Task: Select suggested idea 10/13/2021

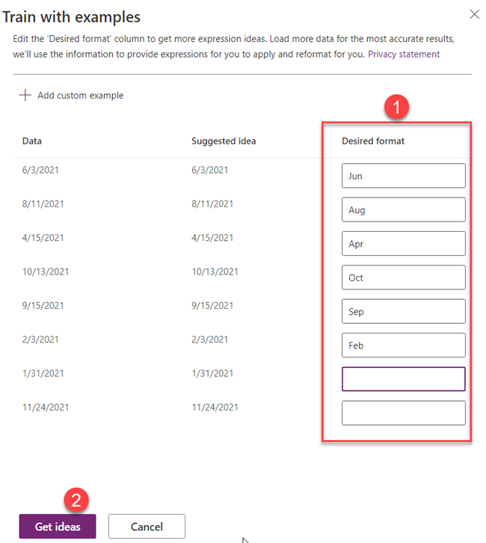Action: 215,271
